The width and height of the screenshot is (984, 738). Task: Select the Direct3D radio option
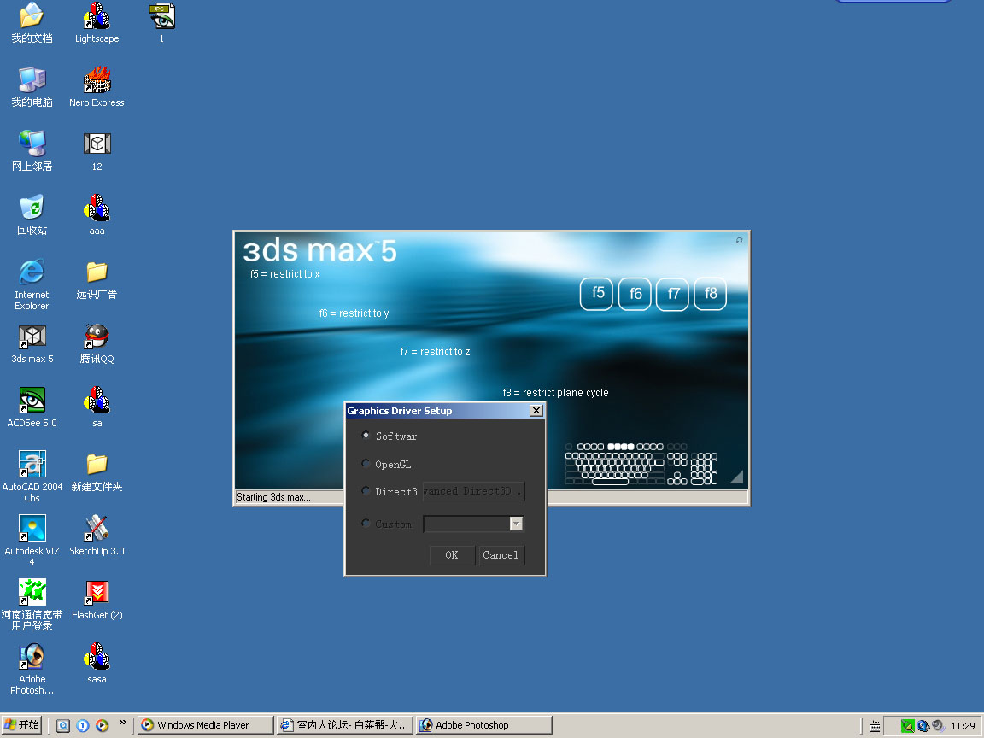coord(366,491)
